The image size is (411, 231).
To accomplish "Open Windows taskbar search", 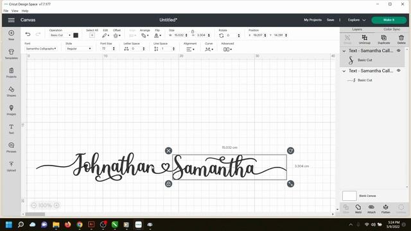I will click(21, 225).
